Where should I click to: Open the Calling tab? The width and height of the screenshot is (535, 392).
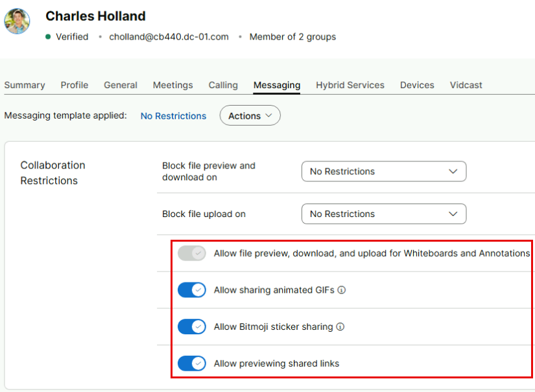coord(223,85)
